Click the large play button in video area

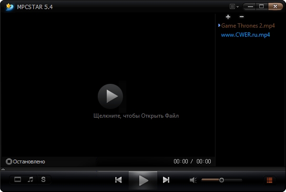110,96
